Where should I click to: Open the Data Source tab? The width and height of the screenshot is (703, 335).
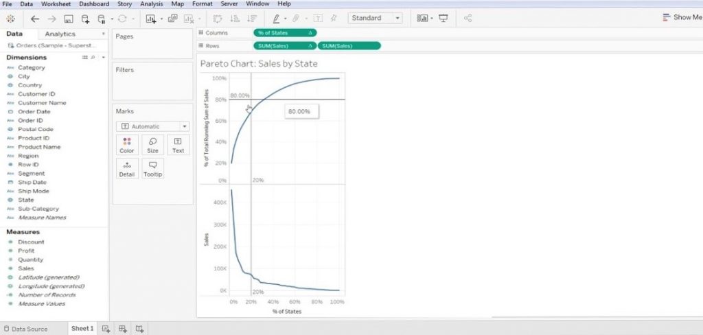tap(25, 329)
